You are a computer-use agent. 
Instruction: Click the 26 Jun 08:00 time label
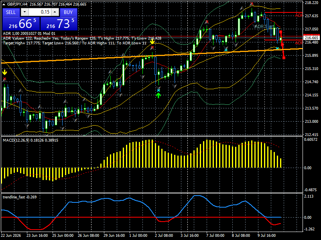coord(88,236)
